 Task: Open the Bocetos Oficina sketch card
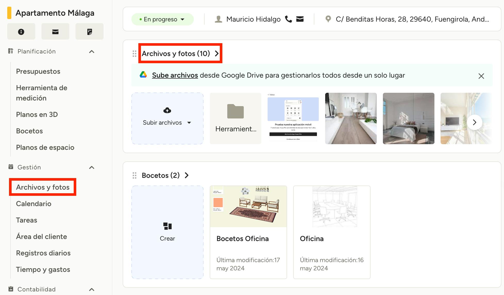[x=248, y=232]
